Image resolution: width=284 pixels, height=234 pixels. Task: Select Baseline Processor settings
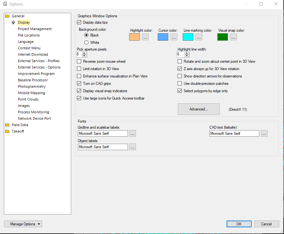[x=33, y=80]
